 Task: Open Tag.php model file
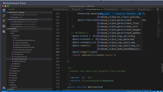click(x=14, y=75)
